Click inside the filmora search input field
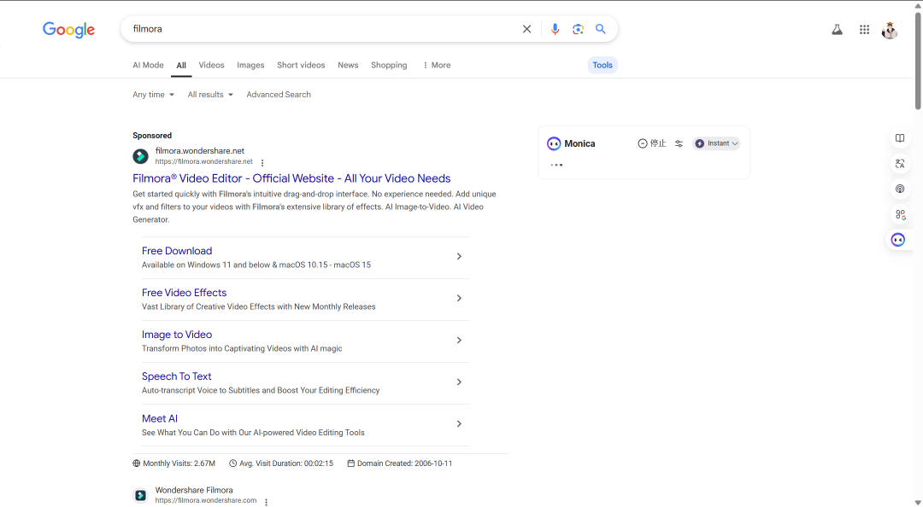923x507 pixels. (x=324, y=29)
